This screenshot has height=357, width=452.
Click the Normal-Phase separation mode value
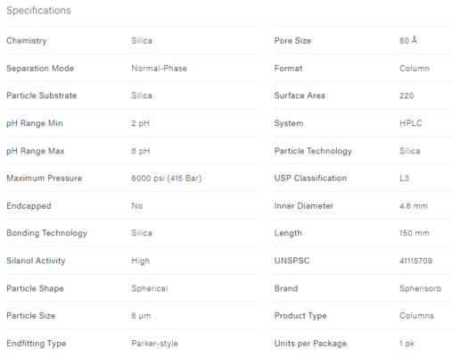click(159, 69)
